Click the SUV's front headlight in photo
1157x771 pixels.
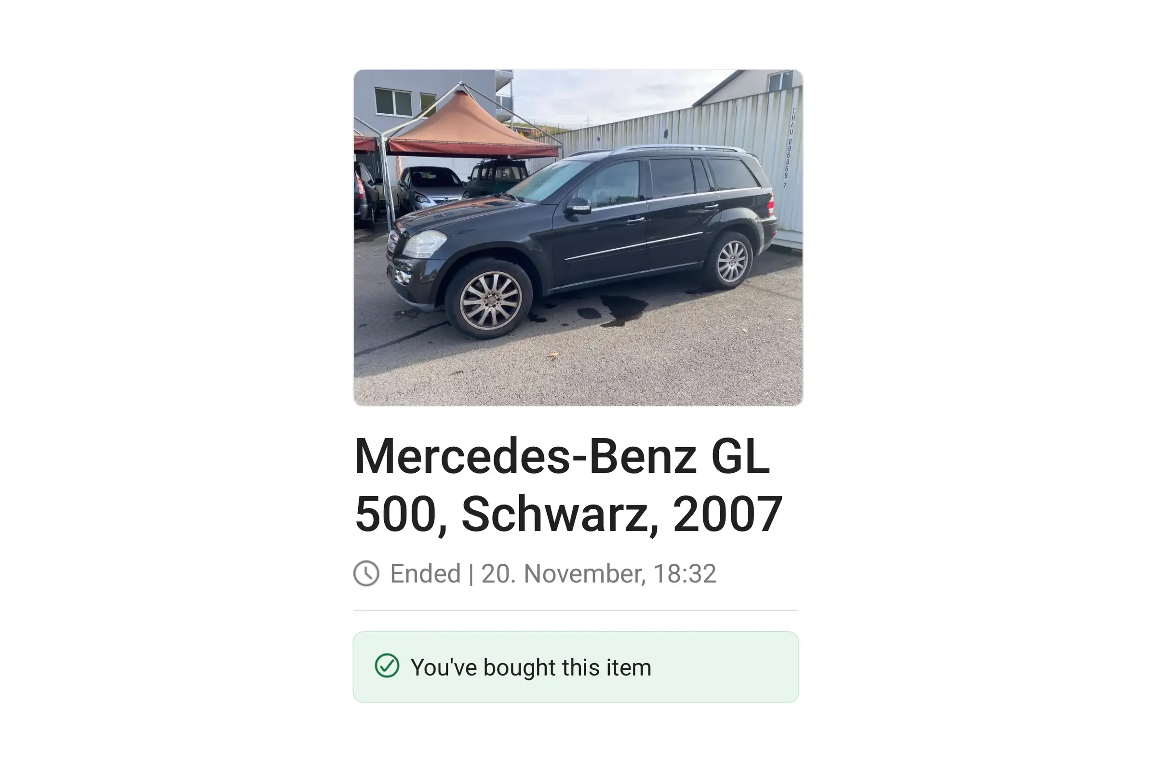[x=425, y=244]
